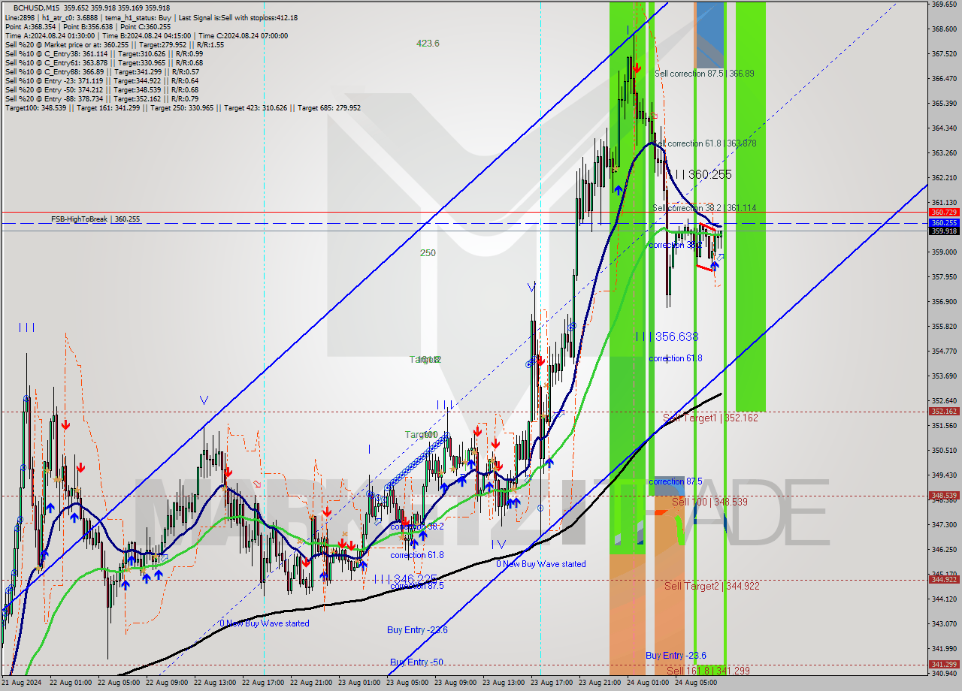Click the Sell Target2 | 344.922 label
Screen dimensions: 962x691
click(x=712, y=586)
